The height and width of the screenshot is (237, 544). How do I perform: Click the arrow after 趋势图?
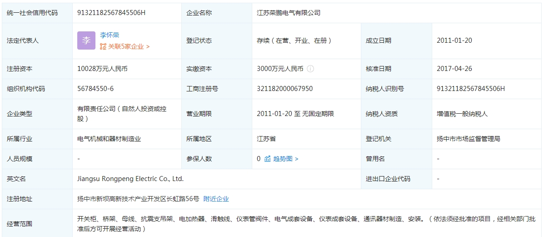(297, 159)
